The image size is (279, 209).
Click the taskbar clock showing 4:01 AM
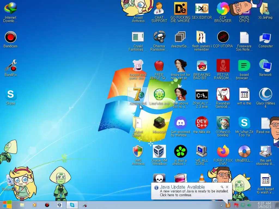point(264,205)
